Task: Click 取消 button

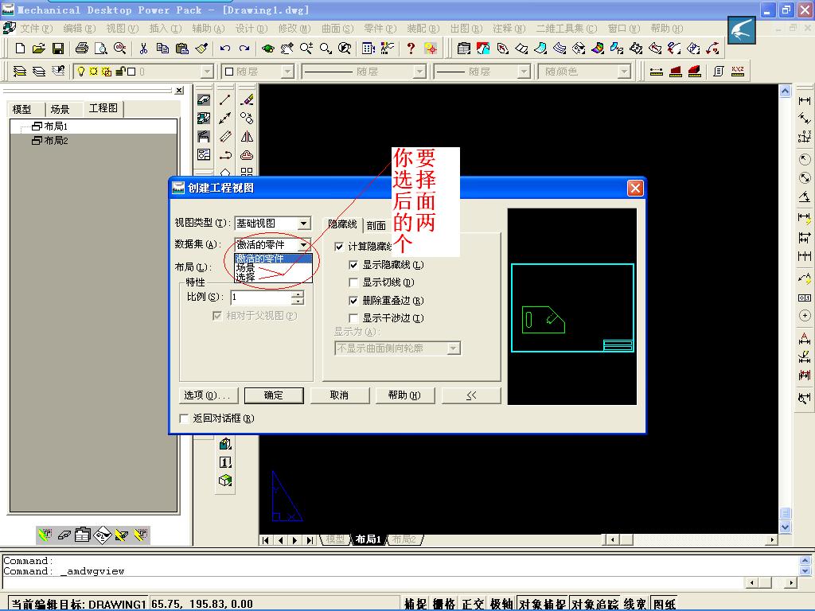Action: click(x=339, y=395)
